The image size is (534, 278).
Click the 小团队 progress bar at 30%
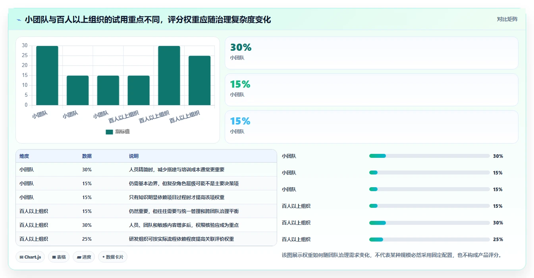pyautogui.click(x=429, y=156)
